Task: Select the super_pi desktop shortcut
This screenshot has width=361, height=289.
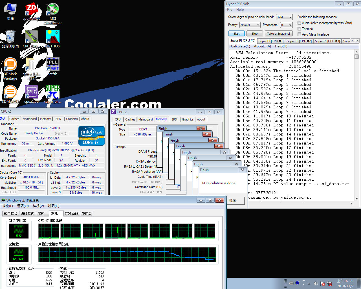Action: tap(53, 95)
